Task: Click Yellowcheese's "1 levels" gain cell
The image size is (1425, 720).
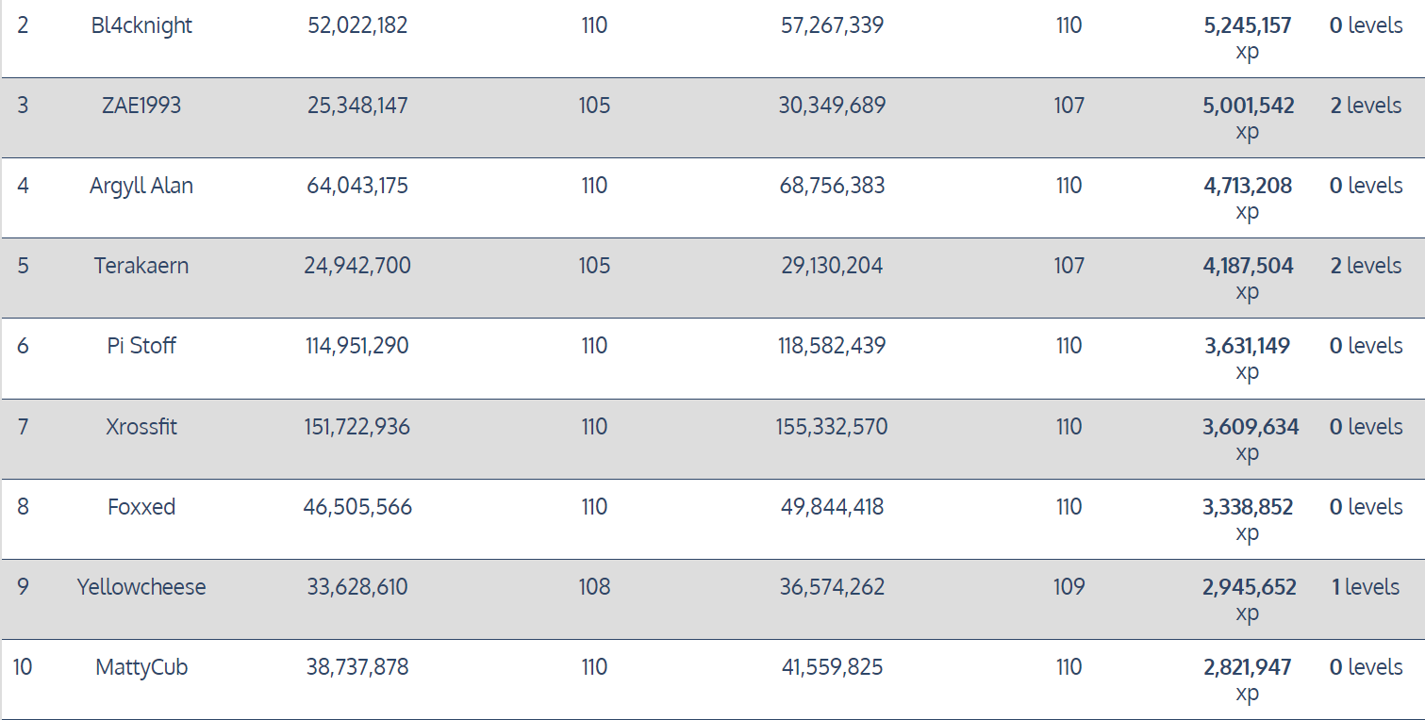Action: pyautogui.click(x=1366, y=587)
